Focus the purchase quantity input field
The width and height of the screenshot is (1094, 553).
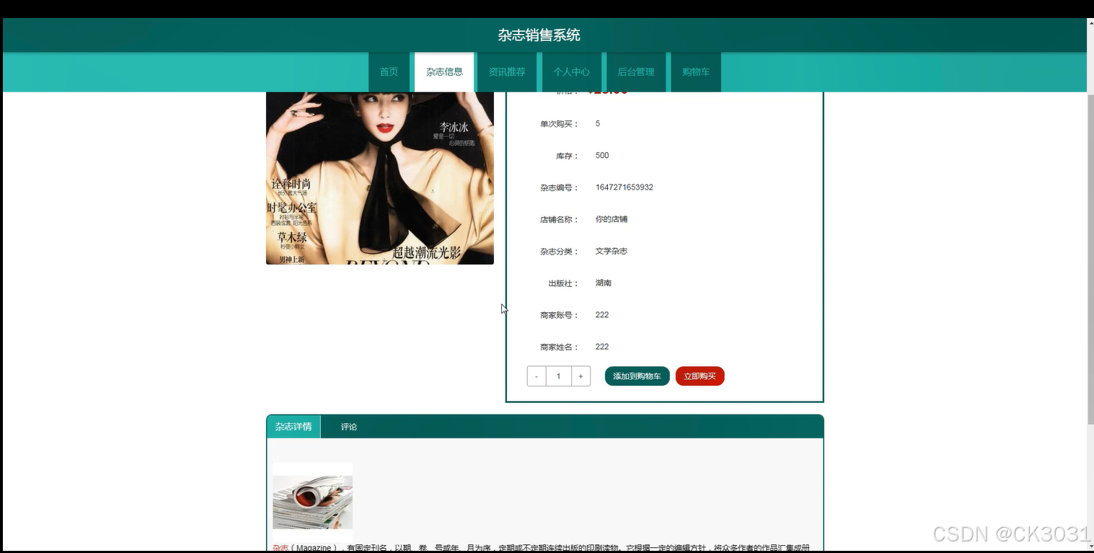(559, 376)
